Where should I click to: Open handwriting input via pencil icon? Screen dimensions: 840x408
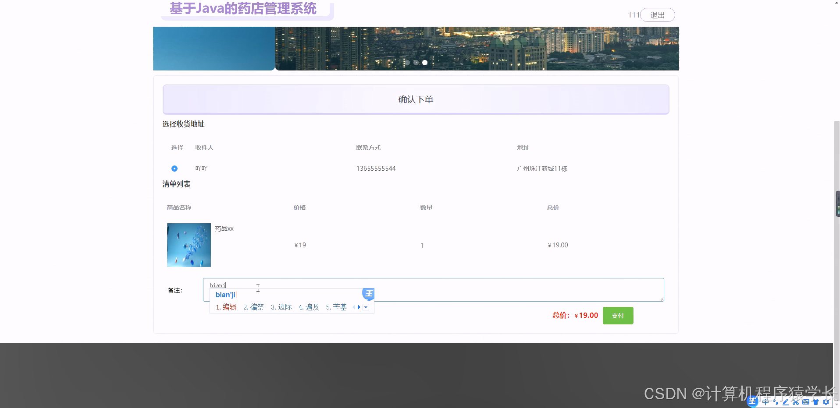tap(785, 402)
